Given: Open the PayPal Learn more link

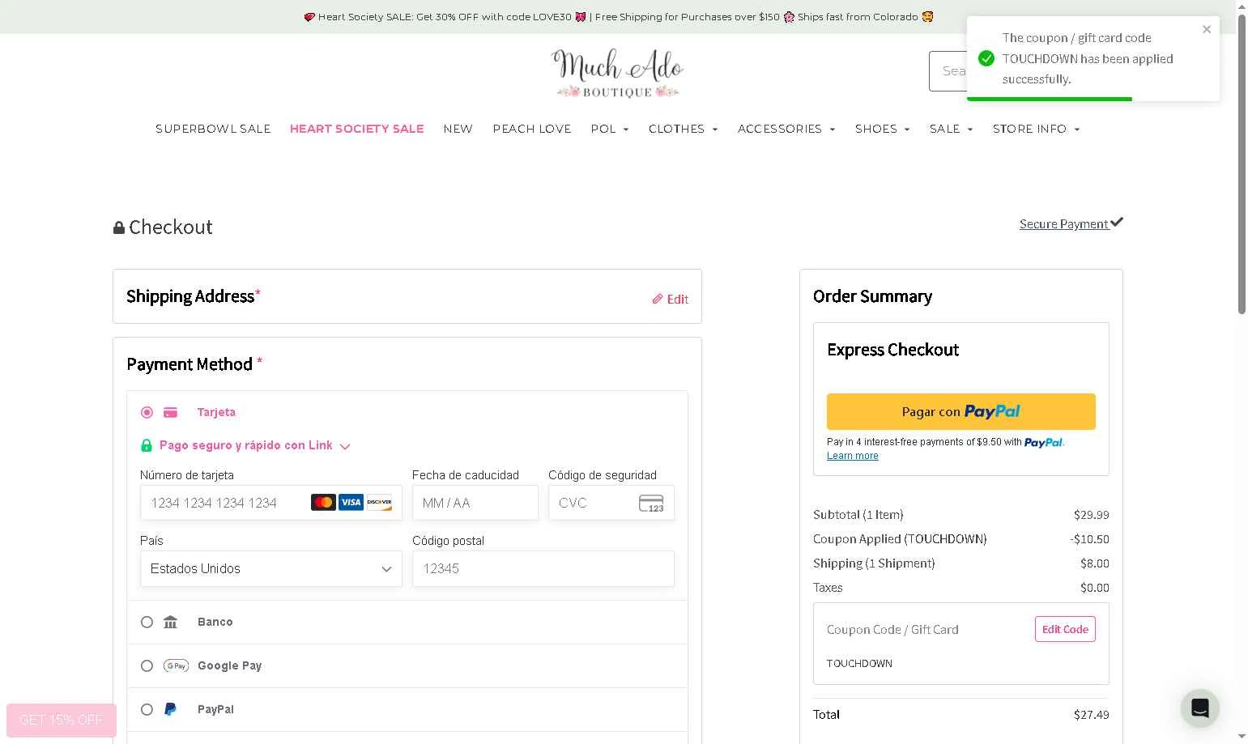Looking at the screenshot, I should click(x=853, y=456).
